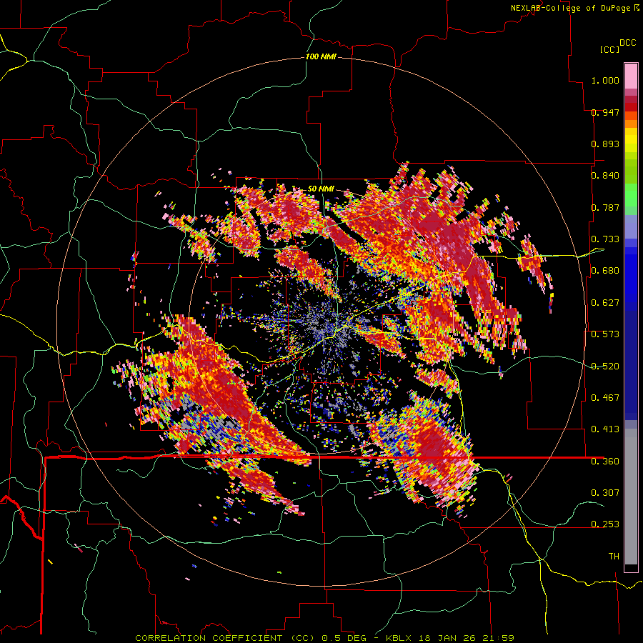
Task: Click the 50 NMI range ring label
Action: [x=321, y=189]
